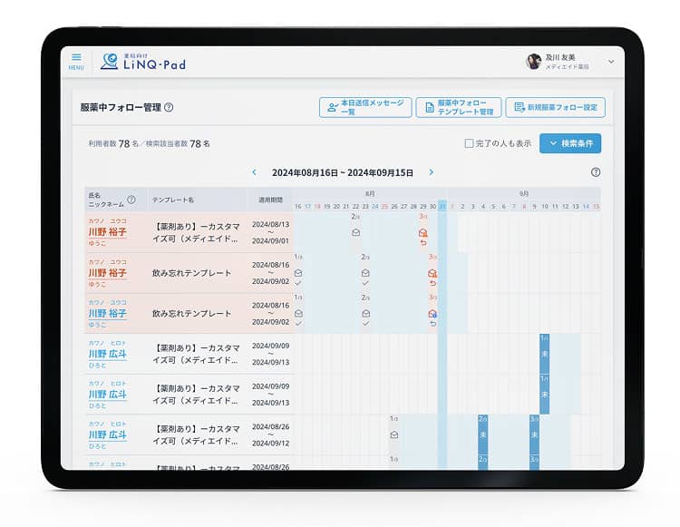Open 服薬中フォローテンプレート管理
Viewport: 680px width, 527px height.
(x=458, y=107)
